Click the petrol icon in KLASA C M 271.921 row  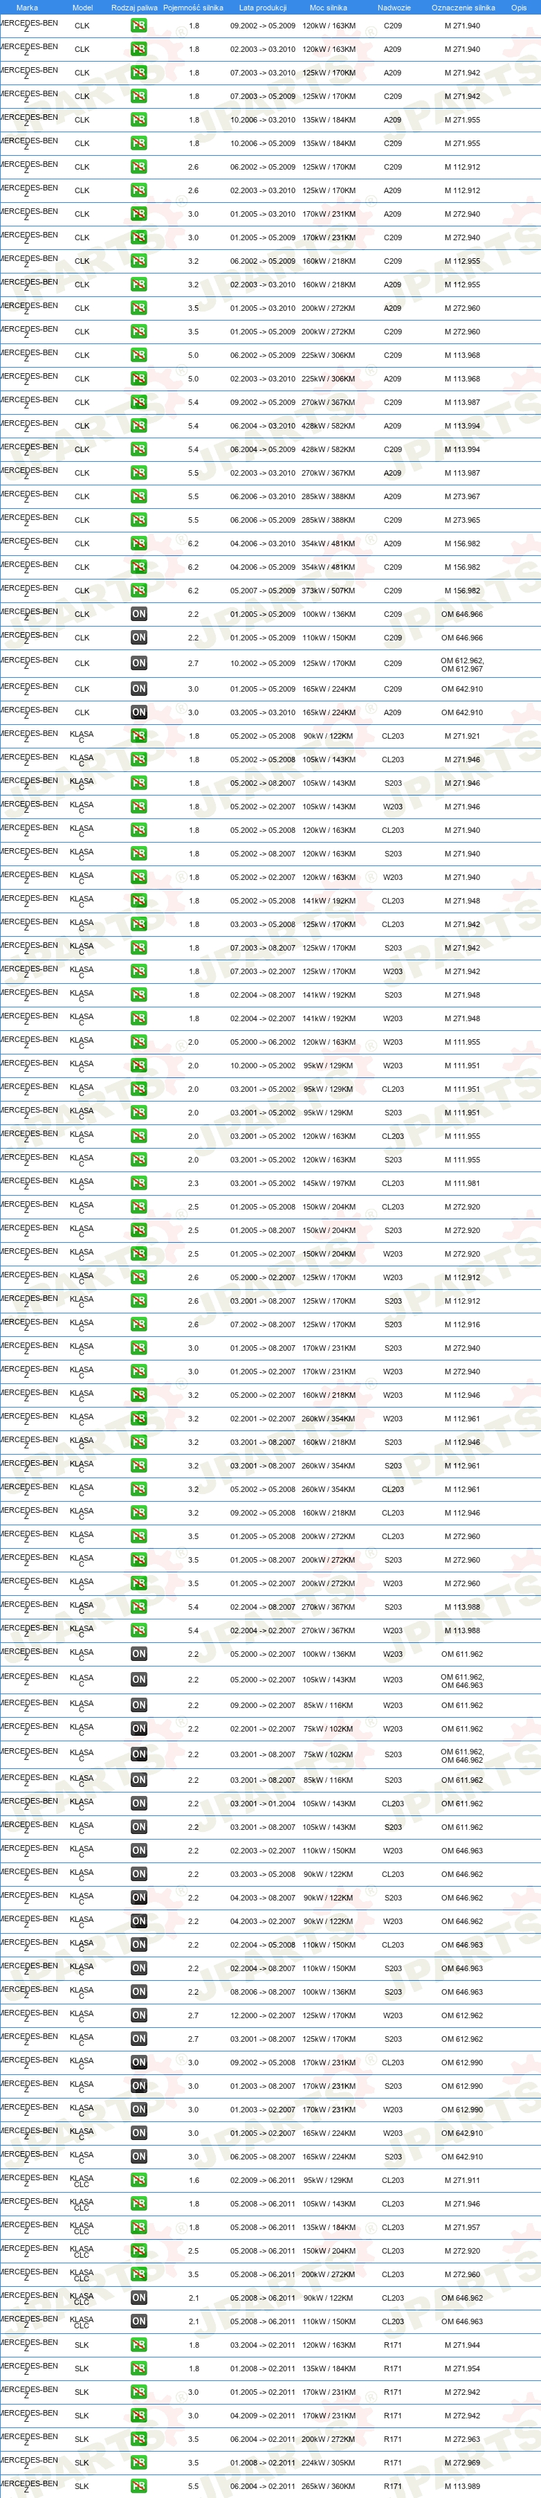[x=138, y=736]
